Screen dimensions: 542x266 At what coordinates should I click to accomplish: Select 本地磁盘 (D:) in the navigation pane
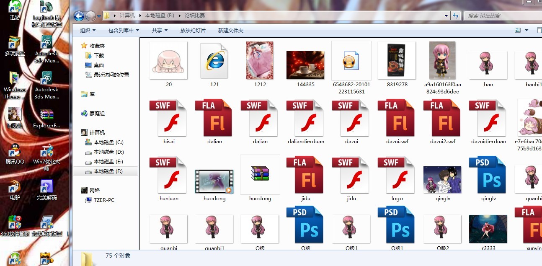coord(104,152)
